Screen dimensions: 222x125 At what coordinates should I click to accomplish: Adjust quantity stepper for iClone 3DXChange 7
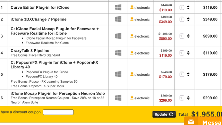point(188,19)
